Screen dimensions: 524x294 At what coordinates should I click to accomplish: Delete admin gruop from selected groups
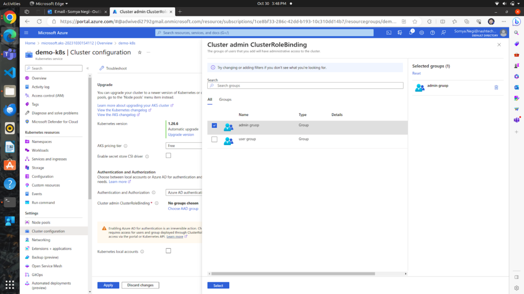click(496, 88)
